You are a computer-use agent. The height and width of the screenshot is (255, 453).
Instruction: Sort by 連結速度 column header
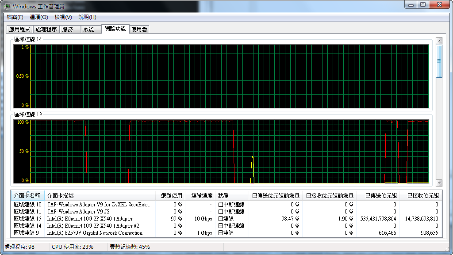point(200,196)
